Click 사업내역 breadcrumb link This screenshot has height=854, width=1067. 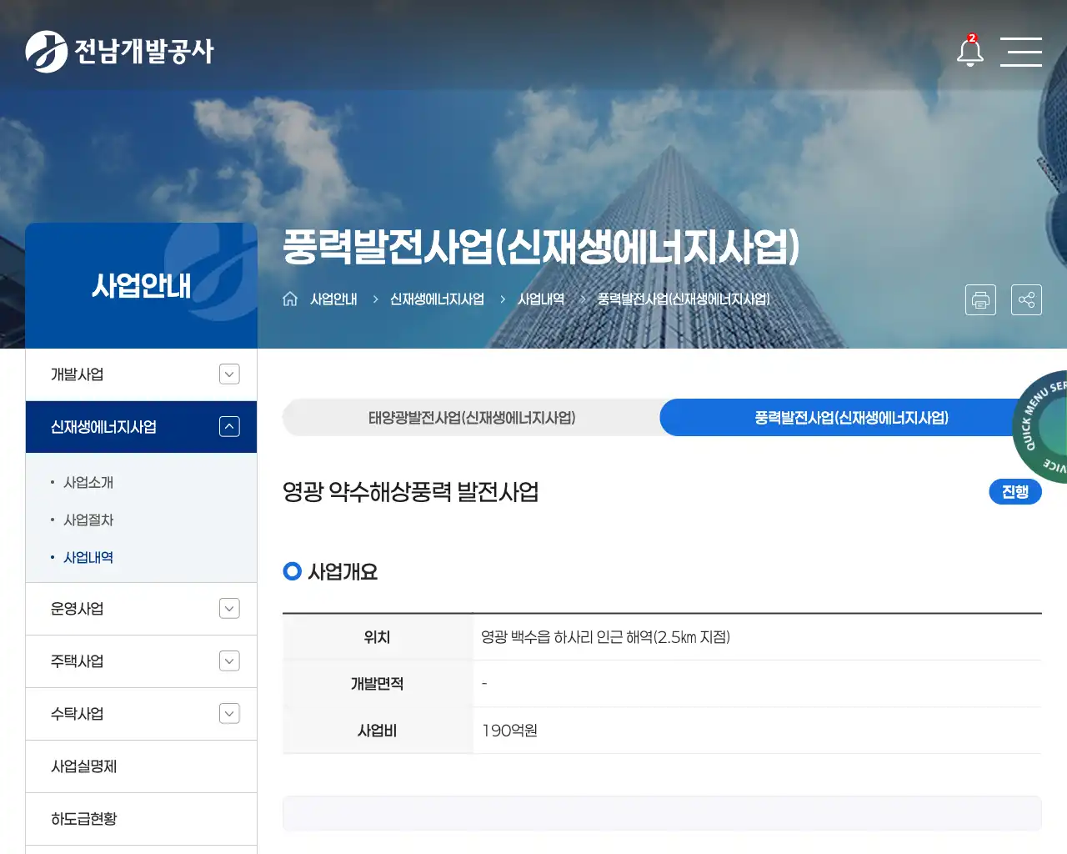541,299
